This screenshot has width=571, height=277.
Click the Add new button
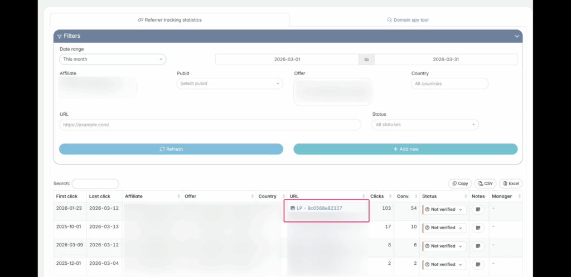(405, 149)
